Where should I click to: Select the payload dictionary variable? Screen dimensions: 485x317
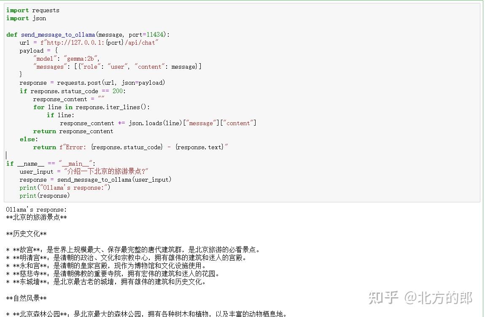click(31, 51)
